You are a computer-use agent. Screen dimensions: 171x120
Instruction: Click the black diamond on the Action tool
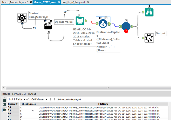tap(51, 21)
